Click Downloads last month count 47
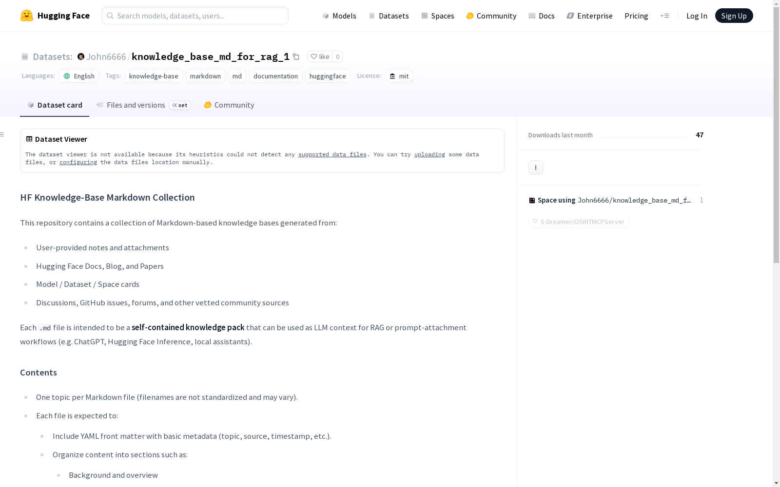The height and width of the screenshot is (487, 780). [x=700, y=135]
